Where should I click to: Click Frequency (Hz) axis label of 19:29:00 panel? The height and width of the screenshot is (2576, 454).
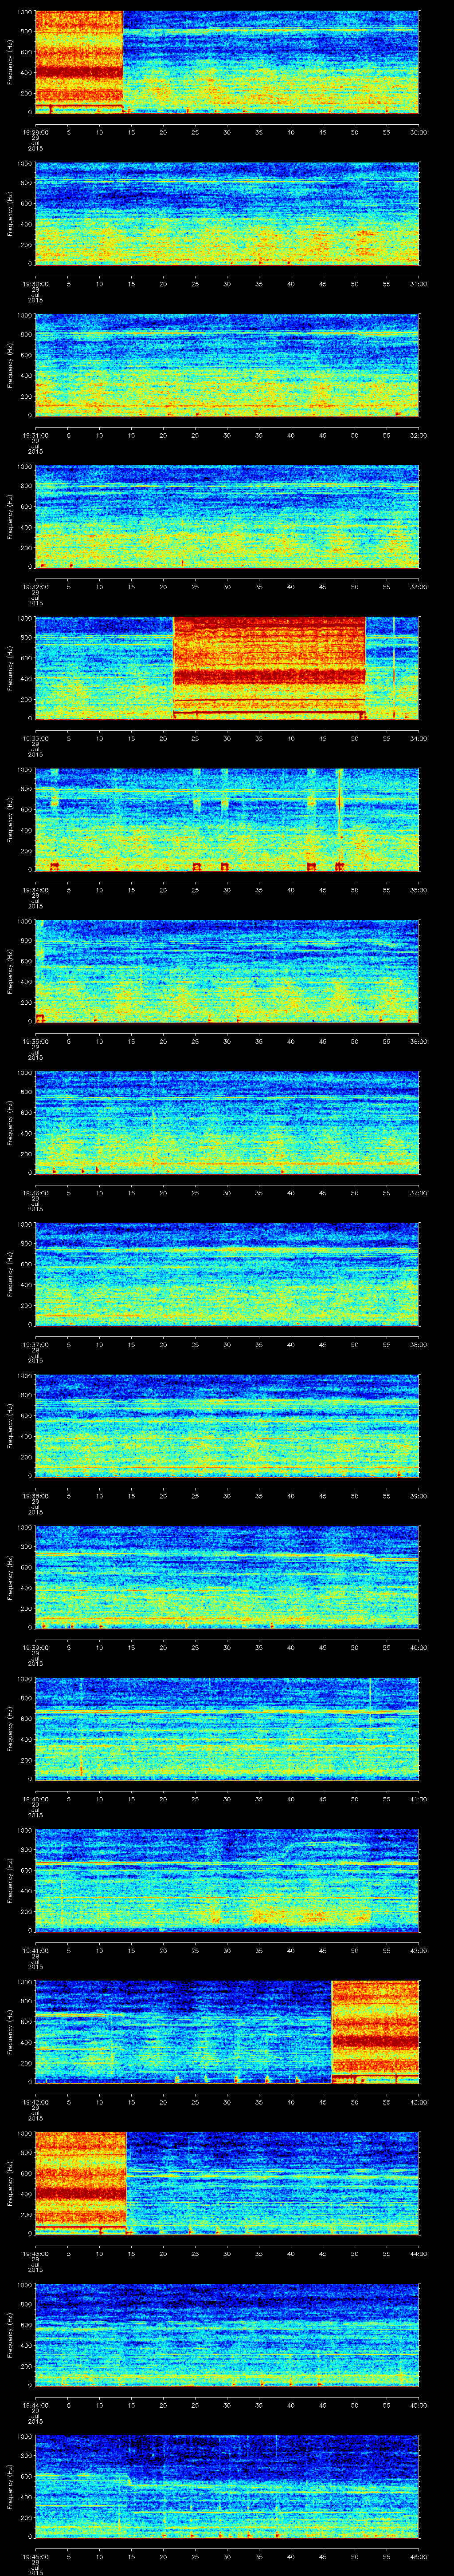[x=10, y=62]
